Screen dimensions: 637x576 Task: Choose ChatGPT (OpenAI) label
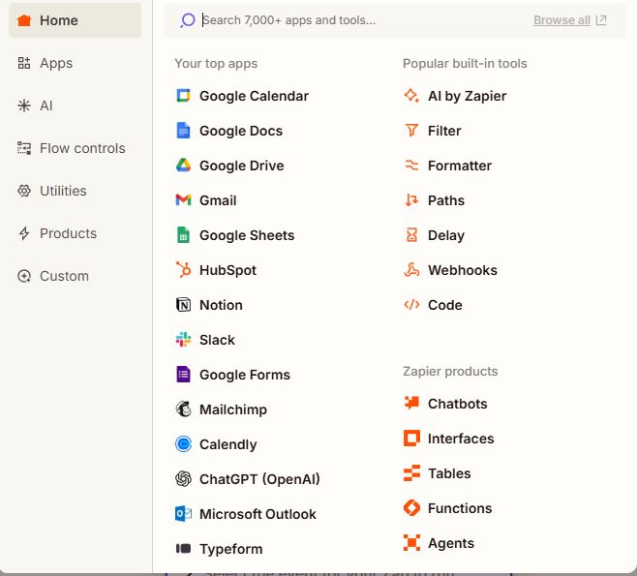(x=259, y=479)
